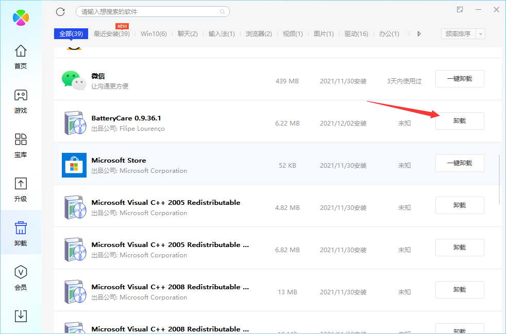Select the 微信 name text

pos(98,76)
